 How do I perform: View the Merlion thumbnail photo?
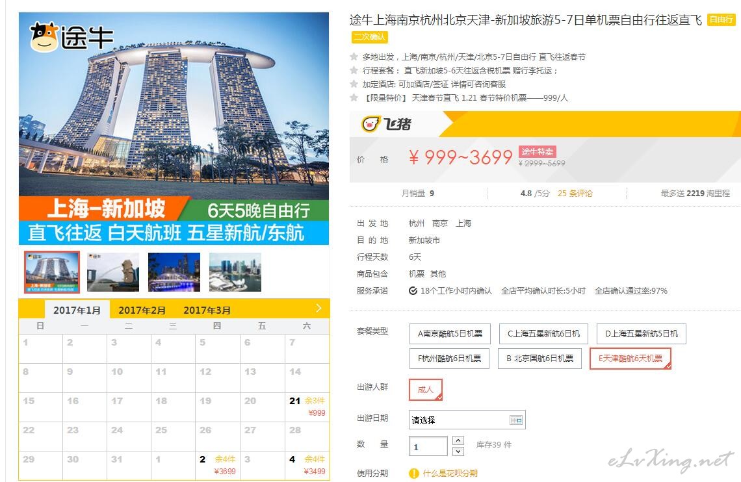pos(113,272)
